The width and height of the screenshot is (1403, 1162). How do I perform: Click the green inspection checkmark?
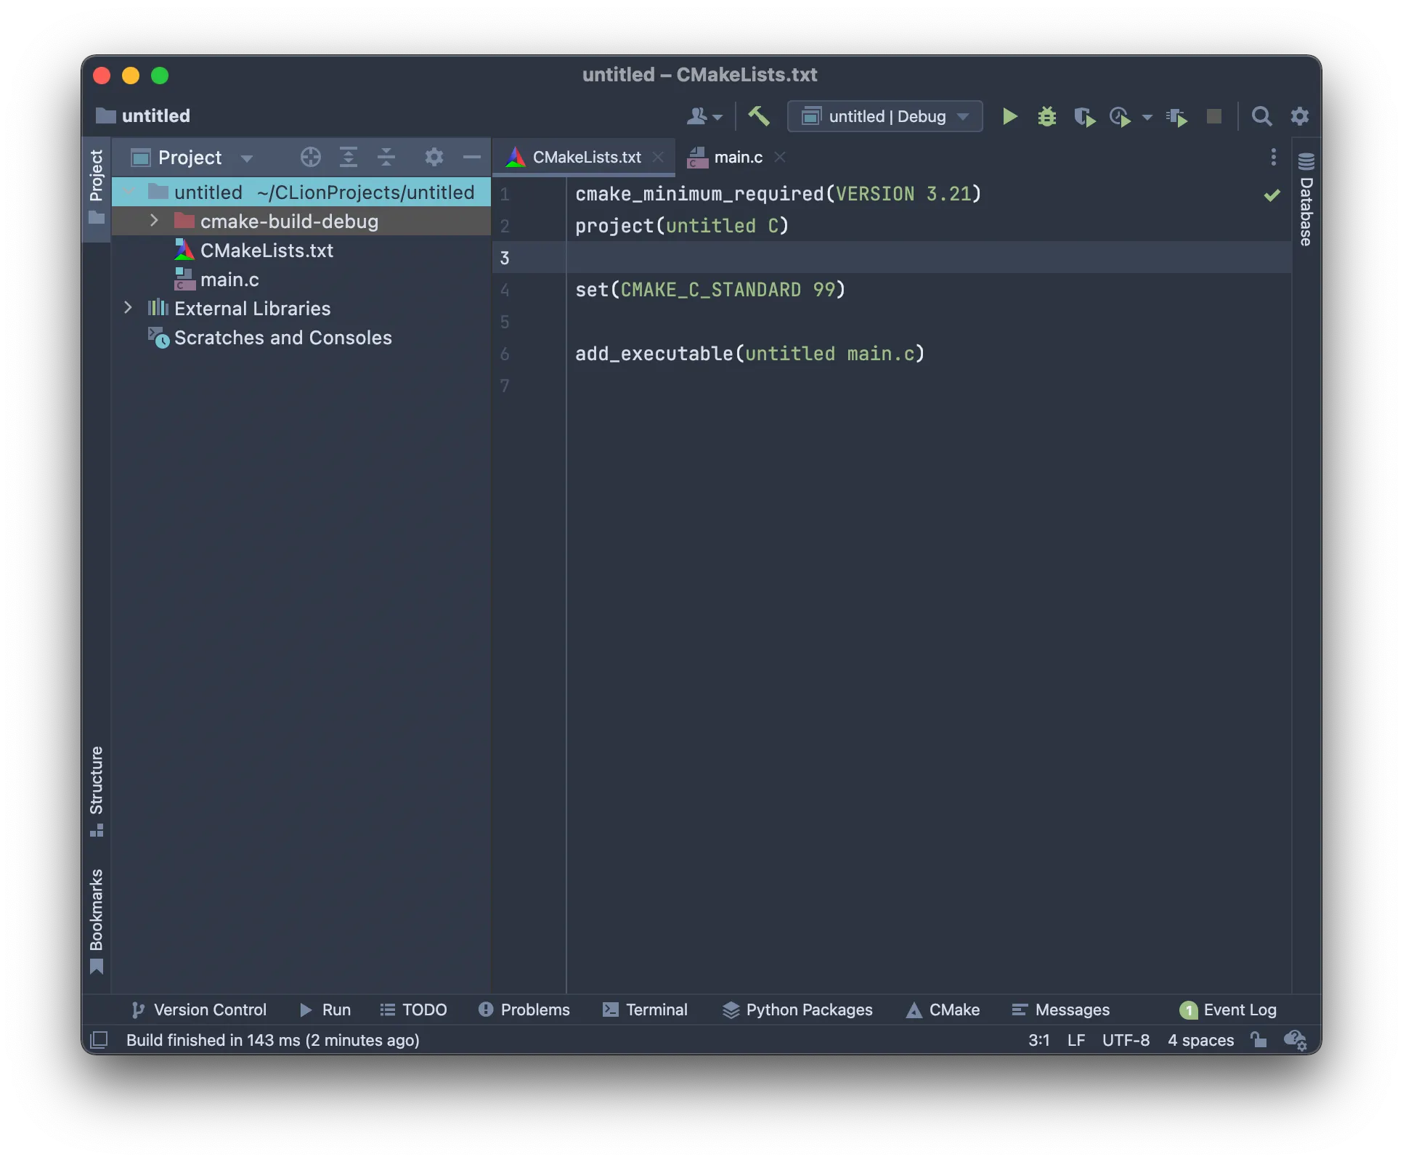point(1272,195)
